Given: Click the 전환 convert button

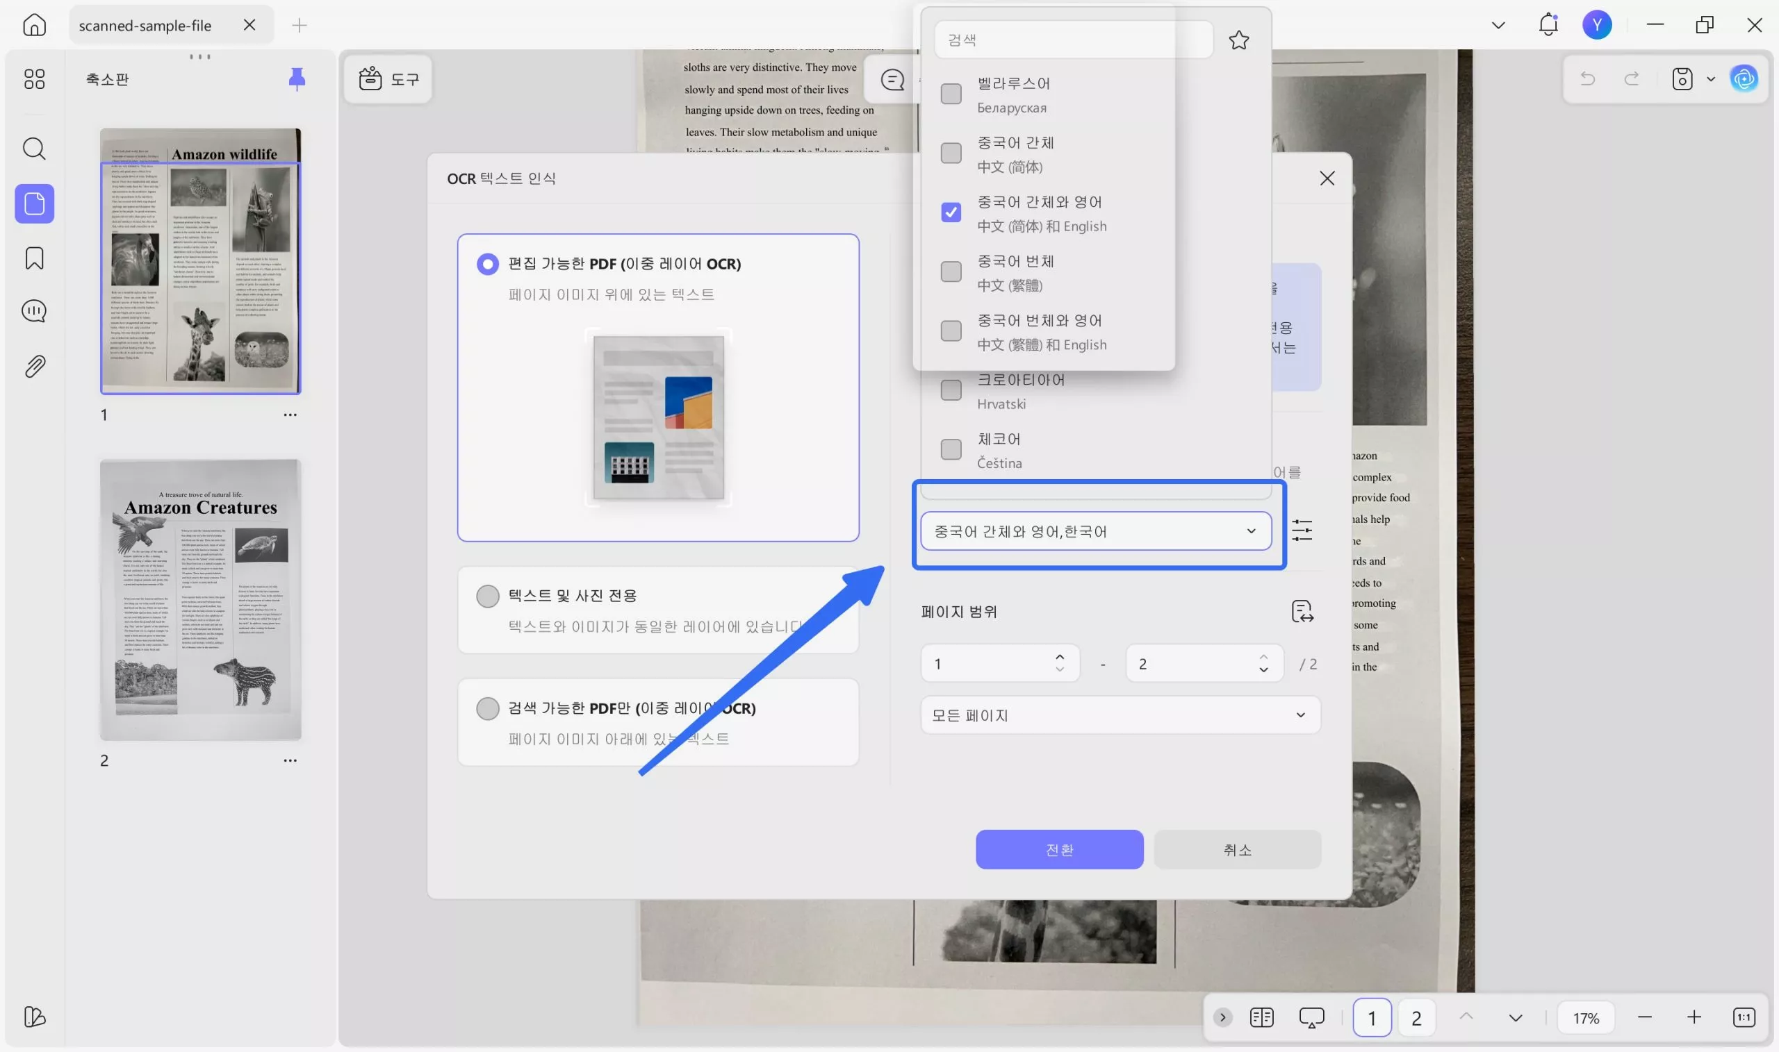Looking at the screenshot, I should tap(1059, 849).
